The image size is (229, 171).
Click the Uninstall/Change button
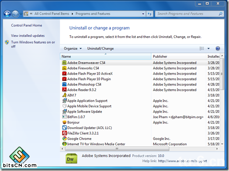101,48
